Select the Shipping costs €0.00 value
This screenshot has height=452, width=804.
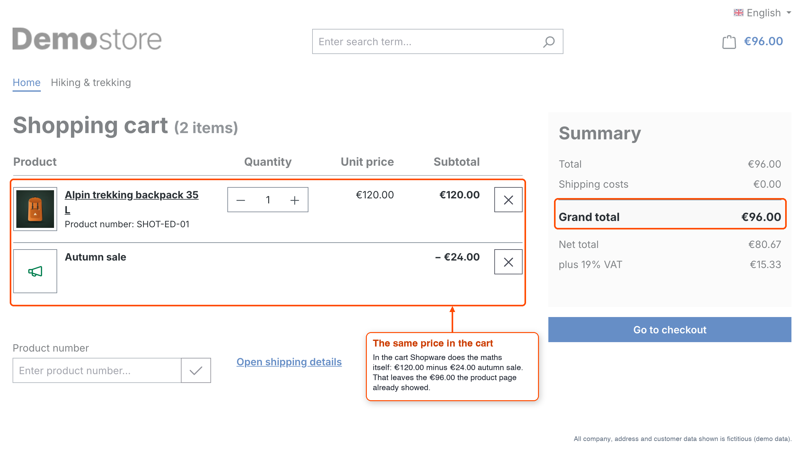(767, 184)
